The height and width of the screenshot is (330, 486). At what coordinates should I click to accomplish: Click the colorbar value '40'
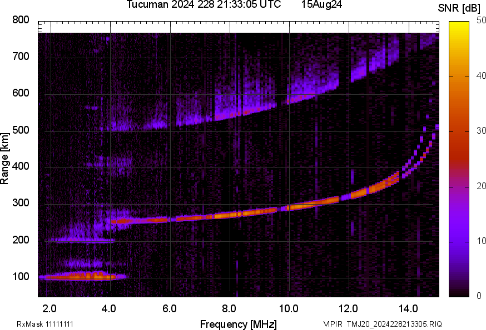(x=481, y=75)
